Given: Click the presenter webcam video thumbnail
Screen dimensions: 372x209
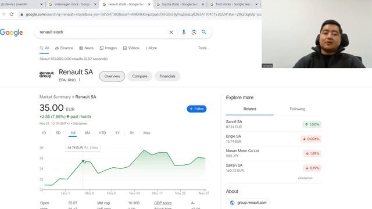Looking at the screenshot, I should (x=317, y=34).
